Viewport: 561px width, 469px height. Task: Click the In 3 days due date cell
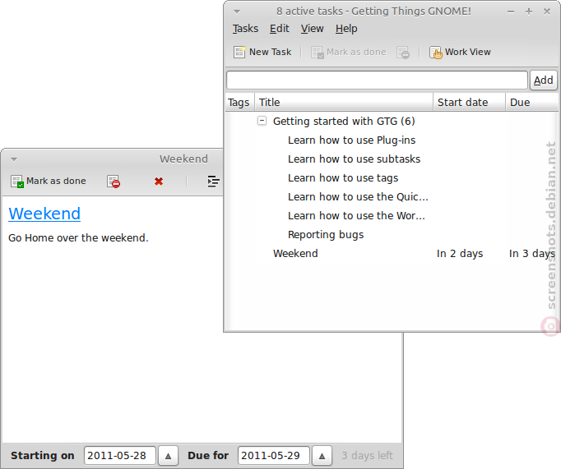[532, 254]
